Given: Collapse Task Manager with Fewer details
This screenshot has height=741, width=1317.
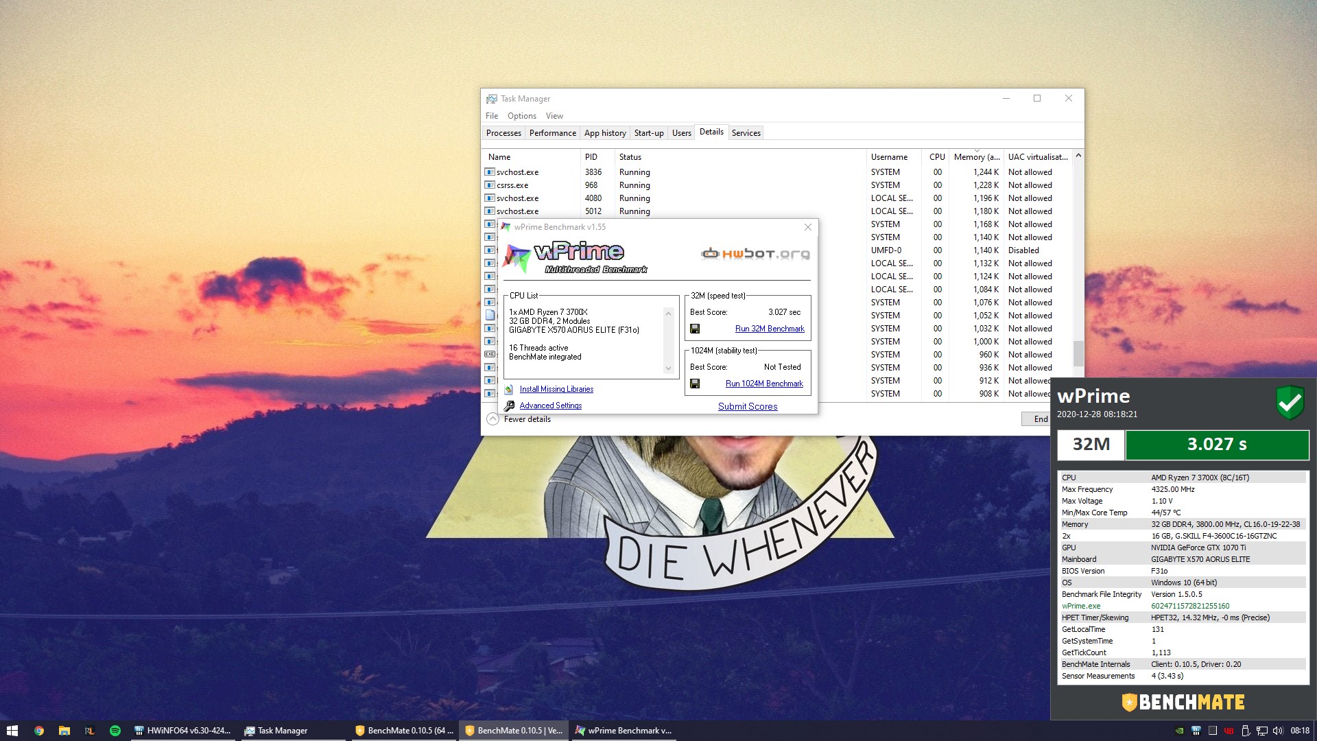Looking at the screenshot, I should coord(519,419).
